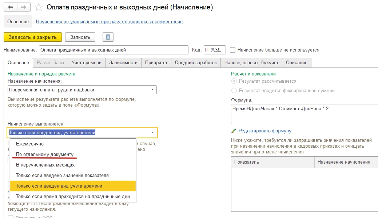Select 'Результат рассчитывается' radio button
Viewport: 378px width, 218px height.
(x=234, y=81)
